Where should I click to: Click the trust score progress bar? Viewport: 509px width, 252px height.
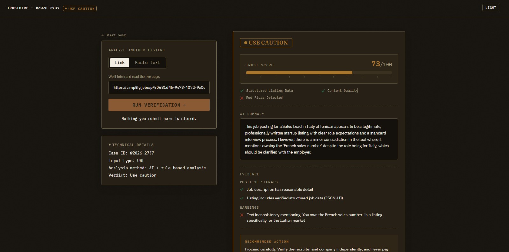(319, 73)
